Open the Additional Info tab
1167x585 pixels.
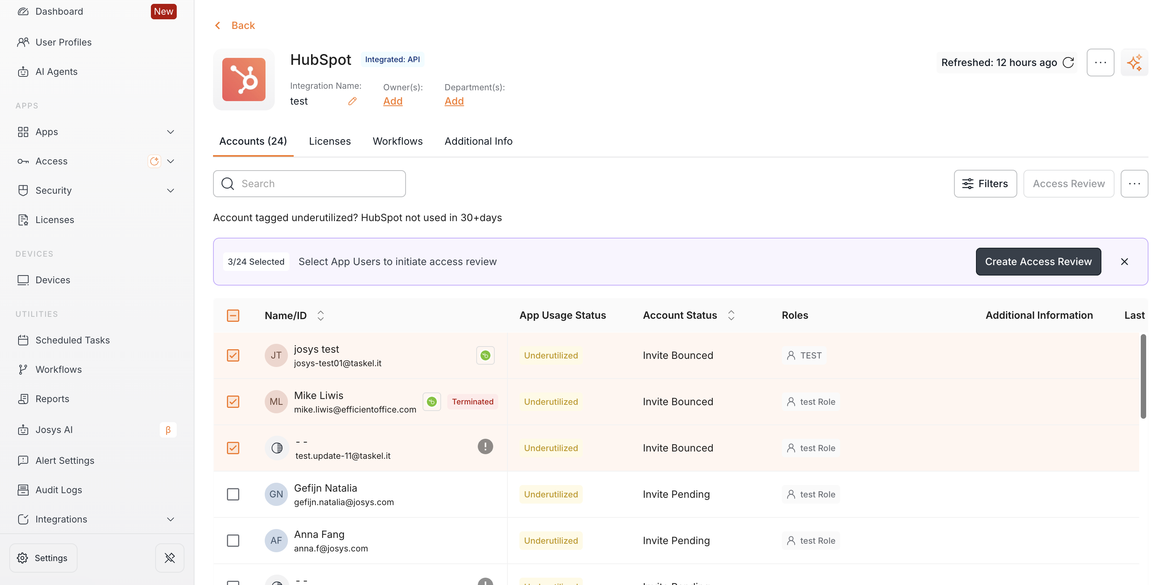[479, 141]
